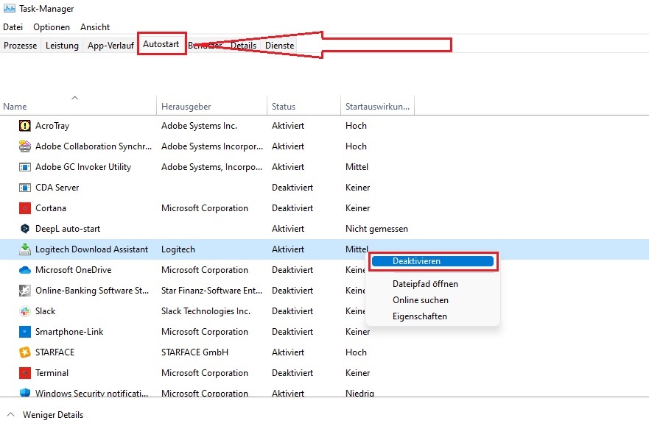The image size is (649, 426).
Task: Choose Online suchen in the context menu
Action: point(421,300)
